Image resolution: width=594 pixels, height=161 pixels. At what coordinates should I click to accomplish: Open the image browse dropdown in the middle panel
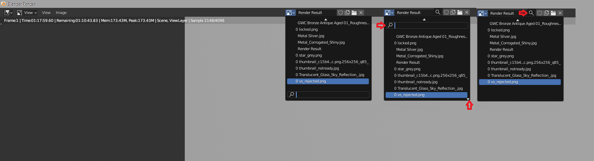pyautogui.click(x=389, y=13)
